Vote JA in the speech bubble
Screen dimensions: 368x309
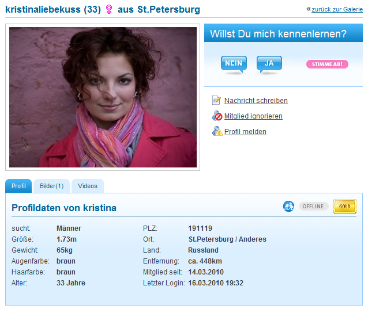269,63
